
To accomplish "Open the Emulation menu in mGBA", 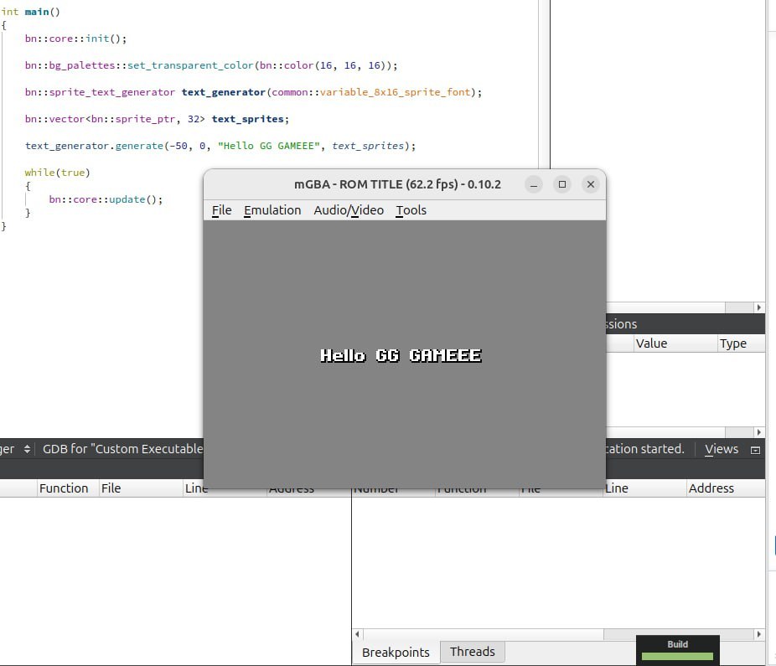I will click(x=272, y=210).
